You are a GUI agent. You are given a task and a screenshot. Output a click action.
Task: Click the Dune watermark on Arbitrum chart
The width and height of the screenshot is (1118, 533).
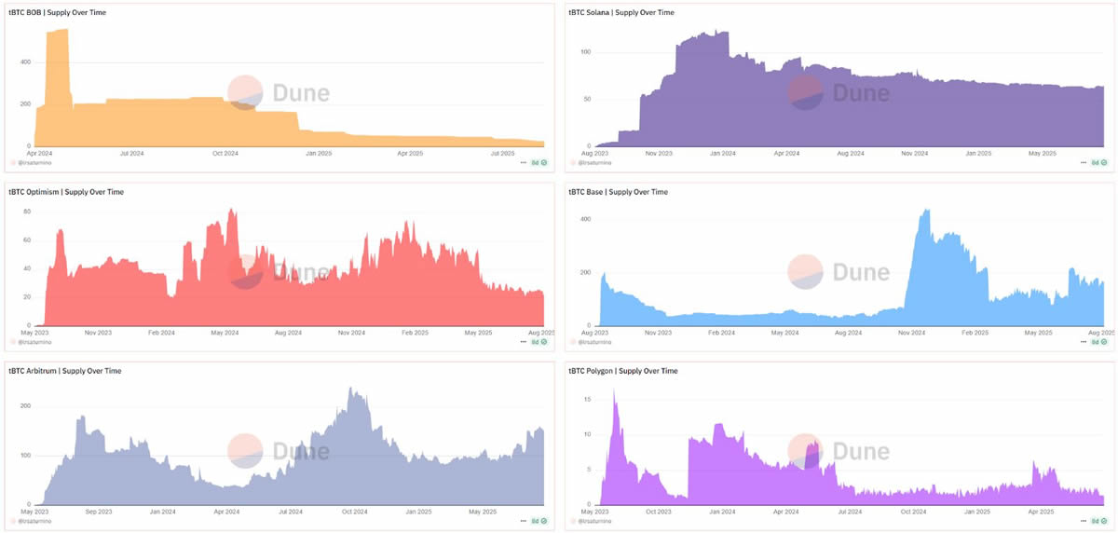point(279,451)
